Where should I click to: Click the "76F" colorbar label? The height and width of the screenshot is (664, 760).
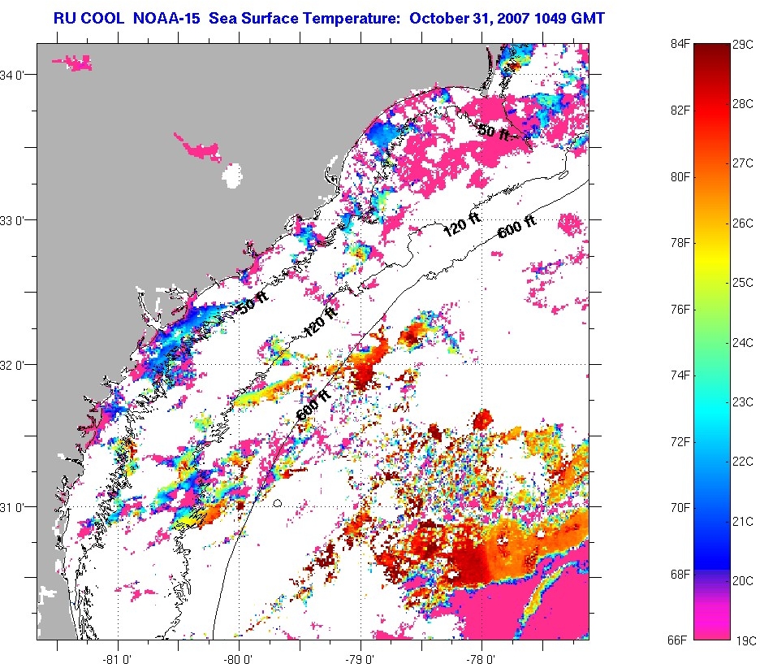[x=680, y=310]
